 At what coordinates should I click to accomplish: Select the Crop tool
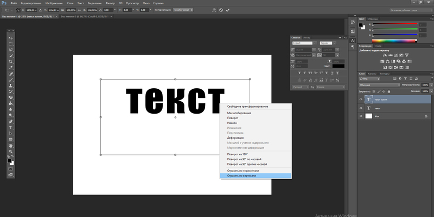(x=11, y=62)
